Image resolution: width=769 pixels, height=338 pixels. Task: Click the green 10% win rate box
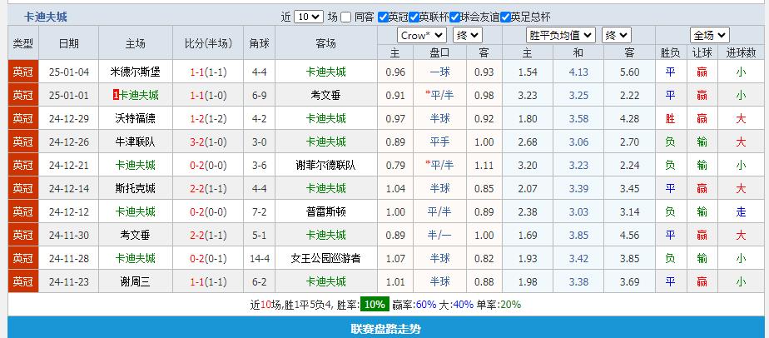coord(374,305)
